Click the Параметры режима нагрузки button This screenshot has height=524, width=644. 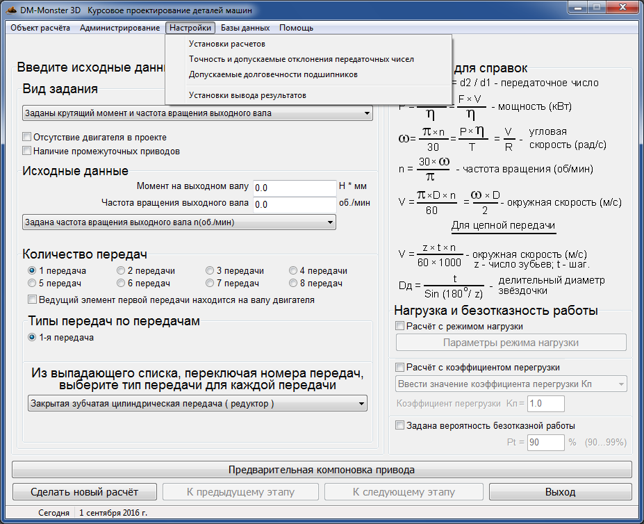[x=511, y=343]
